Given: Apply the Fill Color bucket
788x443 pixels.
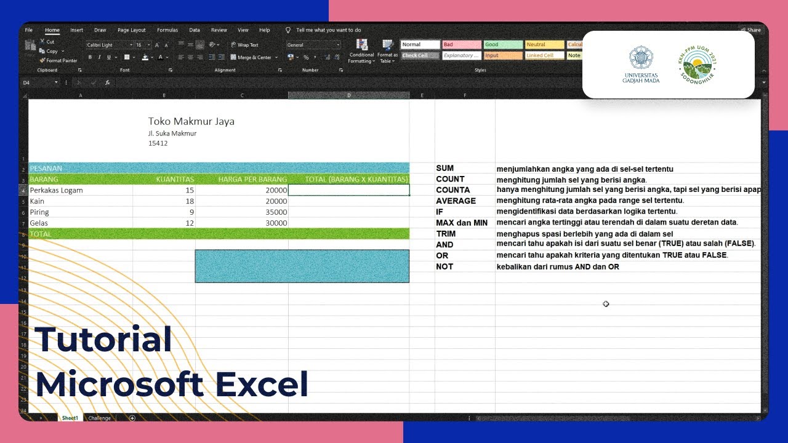Looking at the screenshot, I should [x=145, y=57].
